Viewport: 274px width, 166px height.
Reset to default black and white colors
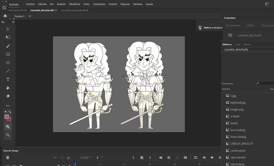click(6, 112)
